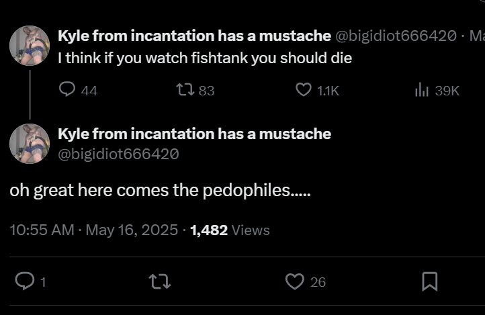Click the 44 replies count on the parent tweet
Viewport: 485px width, 315px height.
coord(89,91)
